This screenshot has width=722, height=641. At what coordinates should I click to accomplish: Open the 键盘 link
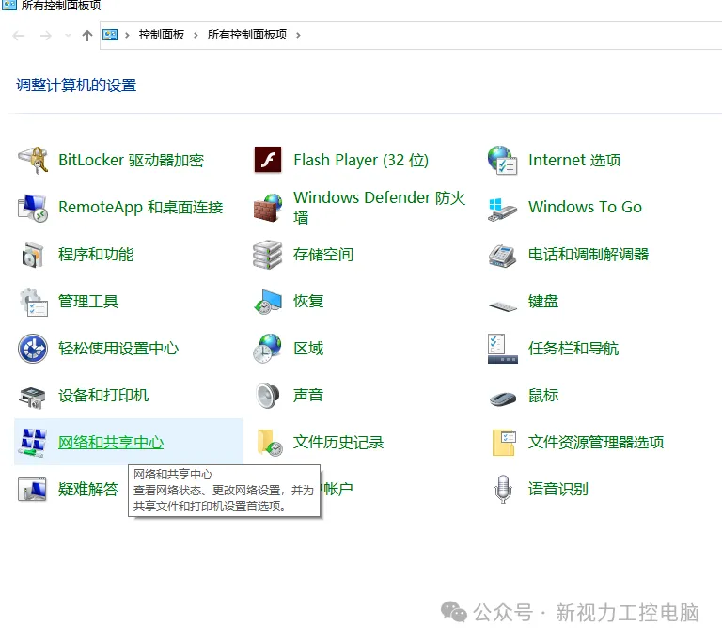[542, 302]
